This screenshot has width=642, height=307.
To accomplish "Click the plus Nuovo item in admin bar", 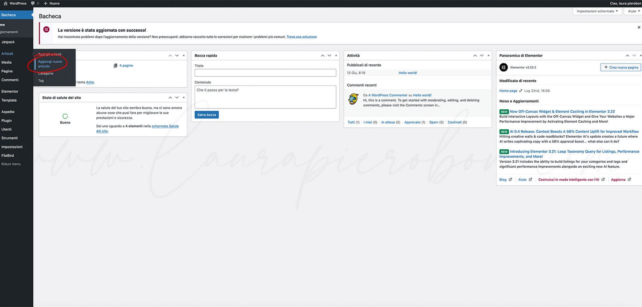I will [52, 3].
